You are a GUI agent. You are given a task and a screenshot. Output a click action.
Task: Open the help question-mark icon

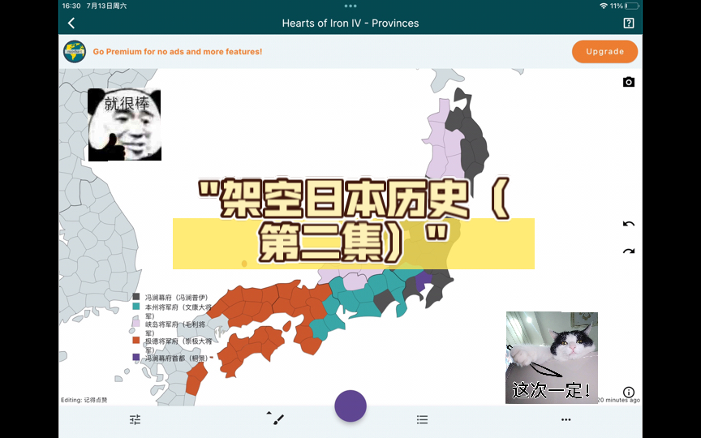[x=629, y=24]
